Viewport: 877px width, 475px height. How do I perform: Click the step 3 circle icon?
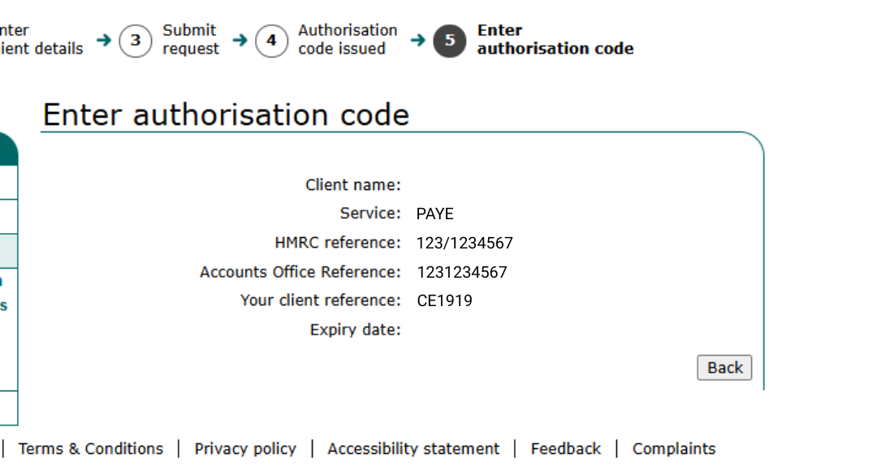coord(136,41)
